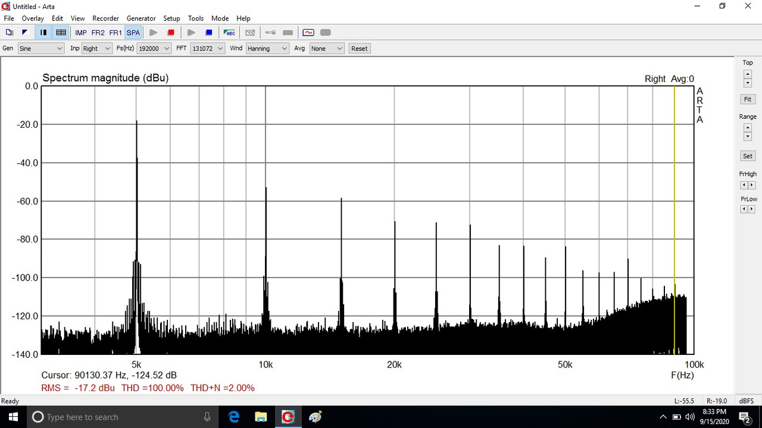Stop recording with the red square
Screen dimensions: 762x428
[171, 33]
